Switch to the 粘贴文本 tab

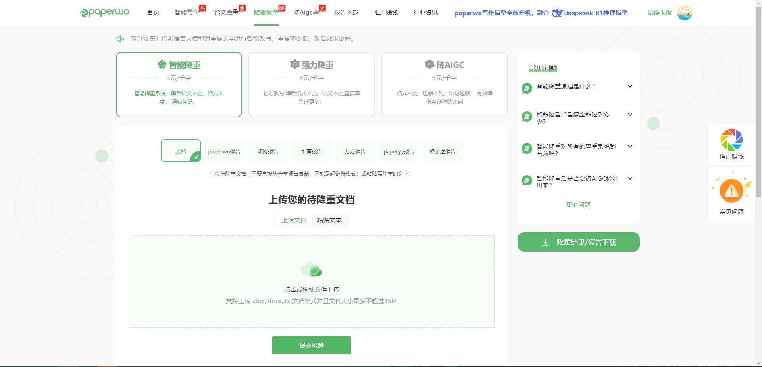[329, 220]
